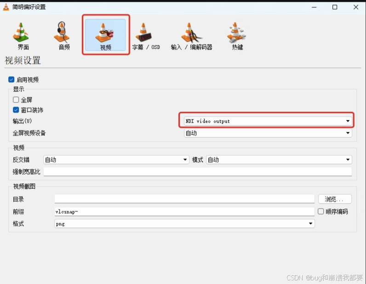
Task: Open the 格式 png dropdown
Action: click(x=184, y=223)
